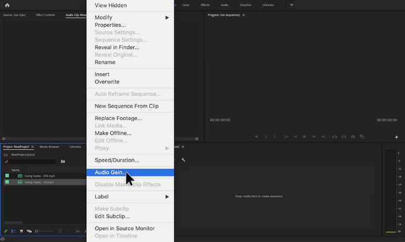Go to the Home screen icon
Viewport: 405px width, 242px height.
coord(7,5)
